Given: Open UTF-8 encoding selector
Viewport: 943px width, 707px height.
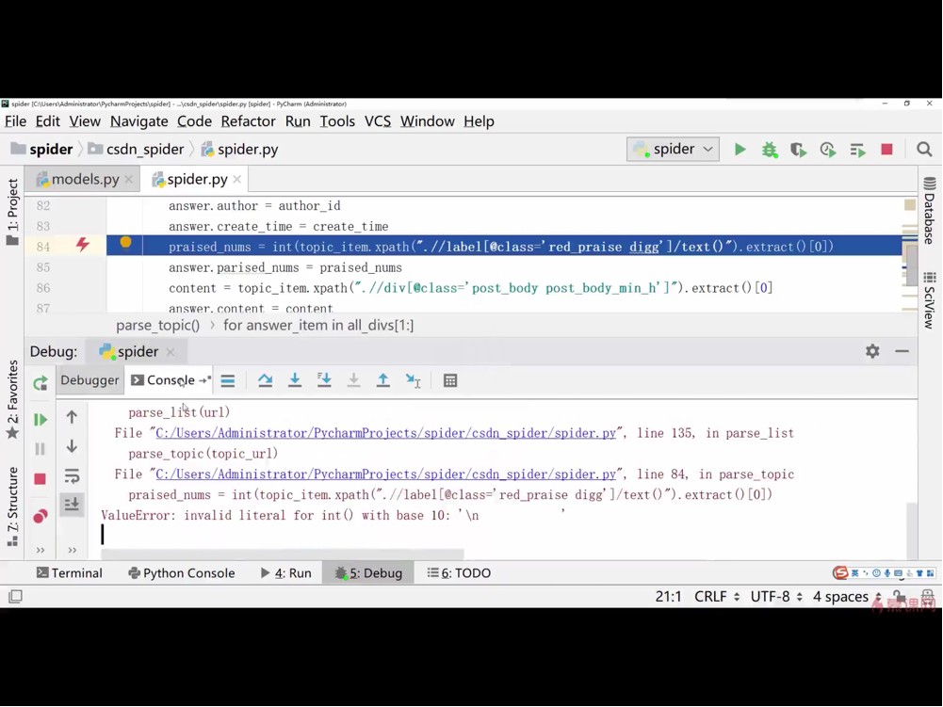Looking at the screenshot, I should 776,597.
